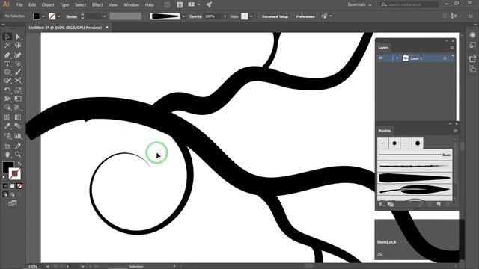479x269 pixels.
Task: Select the Free Transform tool
Action: tap(18, 99)
